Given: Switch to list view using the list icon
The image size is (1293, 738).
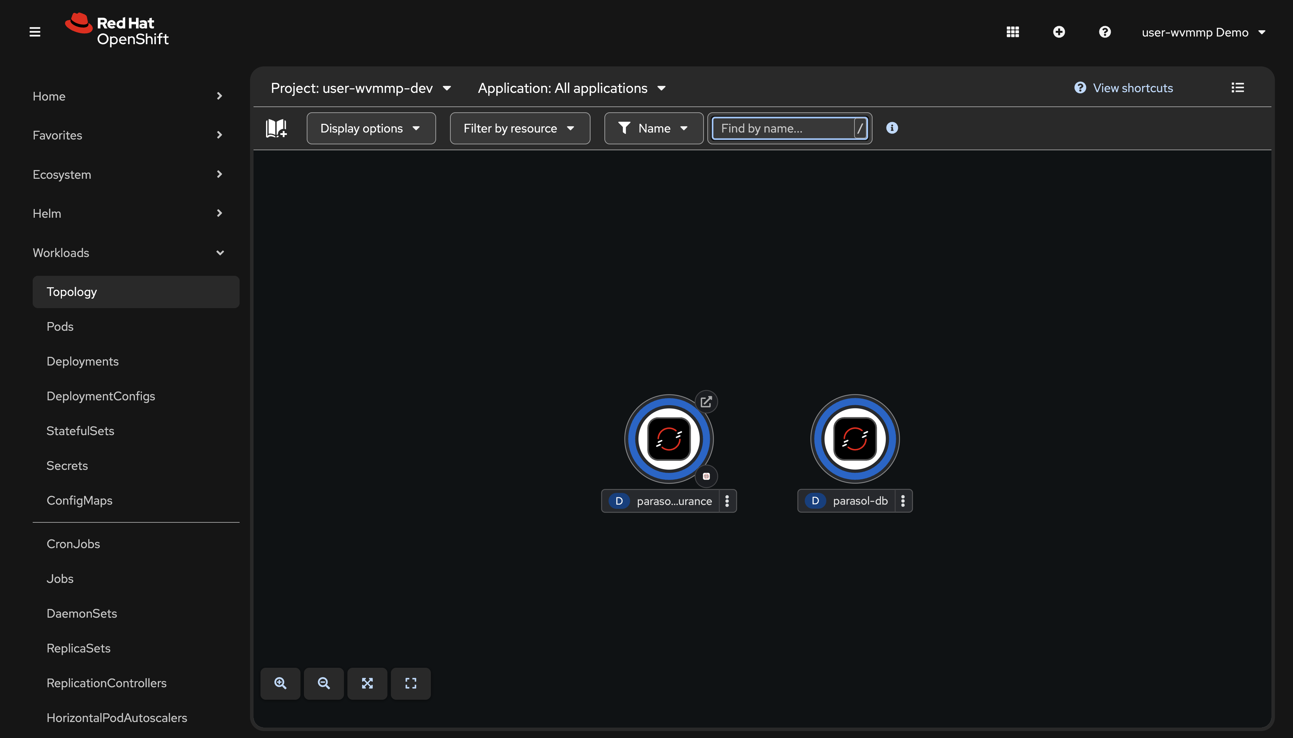Looking at the screenshot, I should tap(1237, 88).
